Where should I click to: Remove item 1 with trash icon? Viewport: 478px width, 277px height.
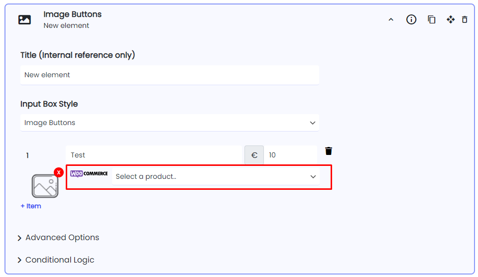coord(328,151)
